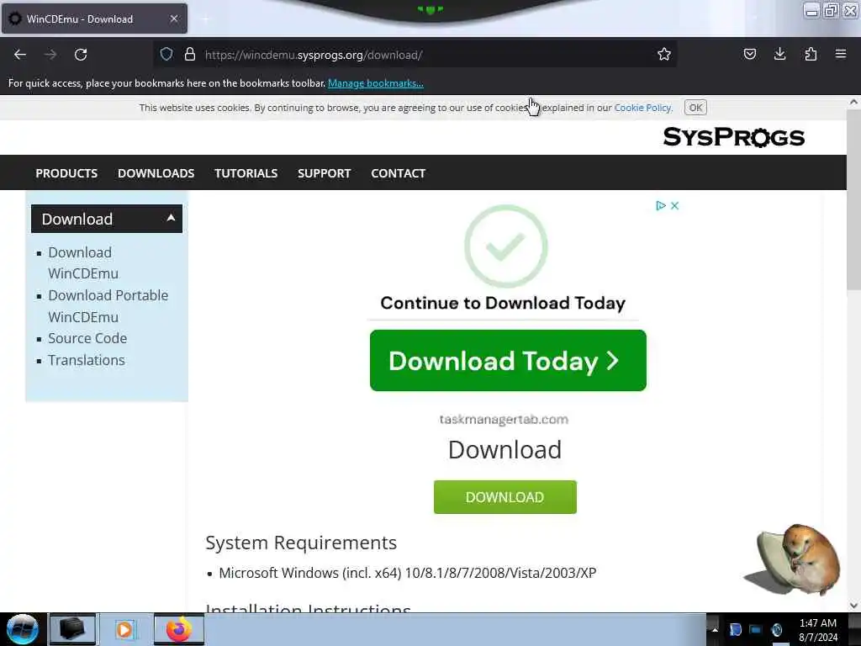The image size is (861, 646).
Task: Open the TUTORIALS menu
Action: [246, 173]
